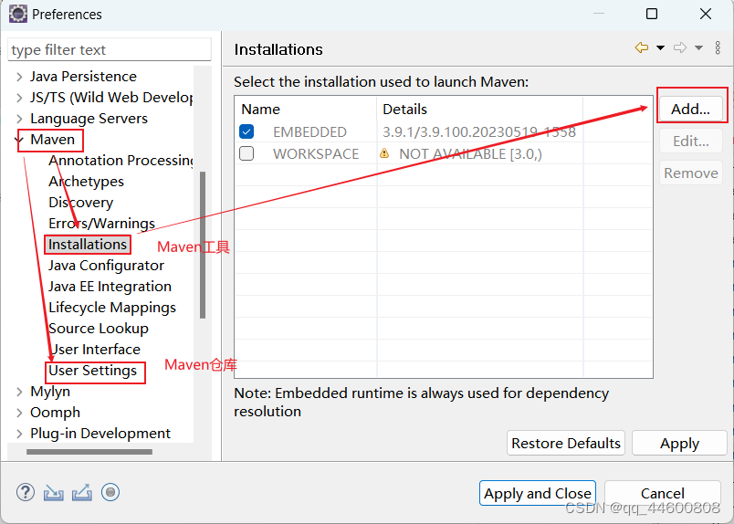Select the EMBEDDED row name text
This screenshot has height=524, width=734.
pos(309,132)
